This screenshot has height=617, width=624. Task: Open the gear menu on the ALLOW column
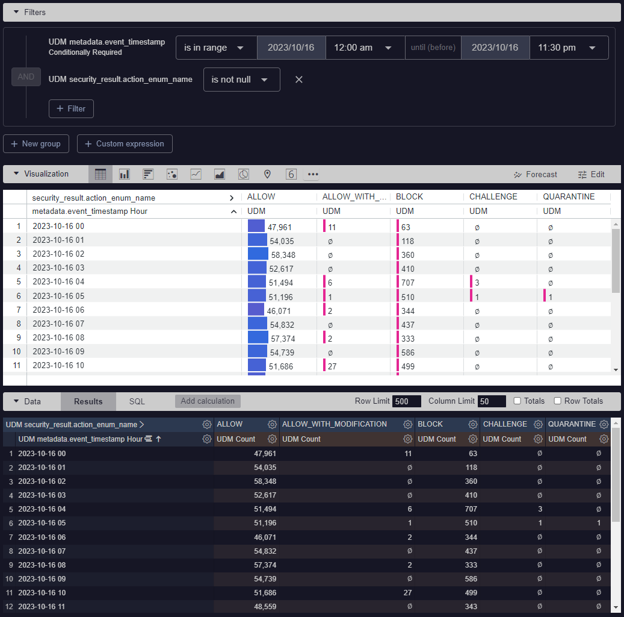pos(272,424)
